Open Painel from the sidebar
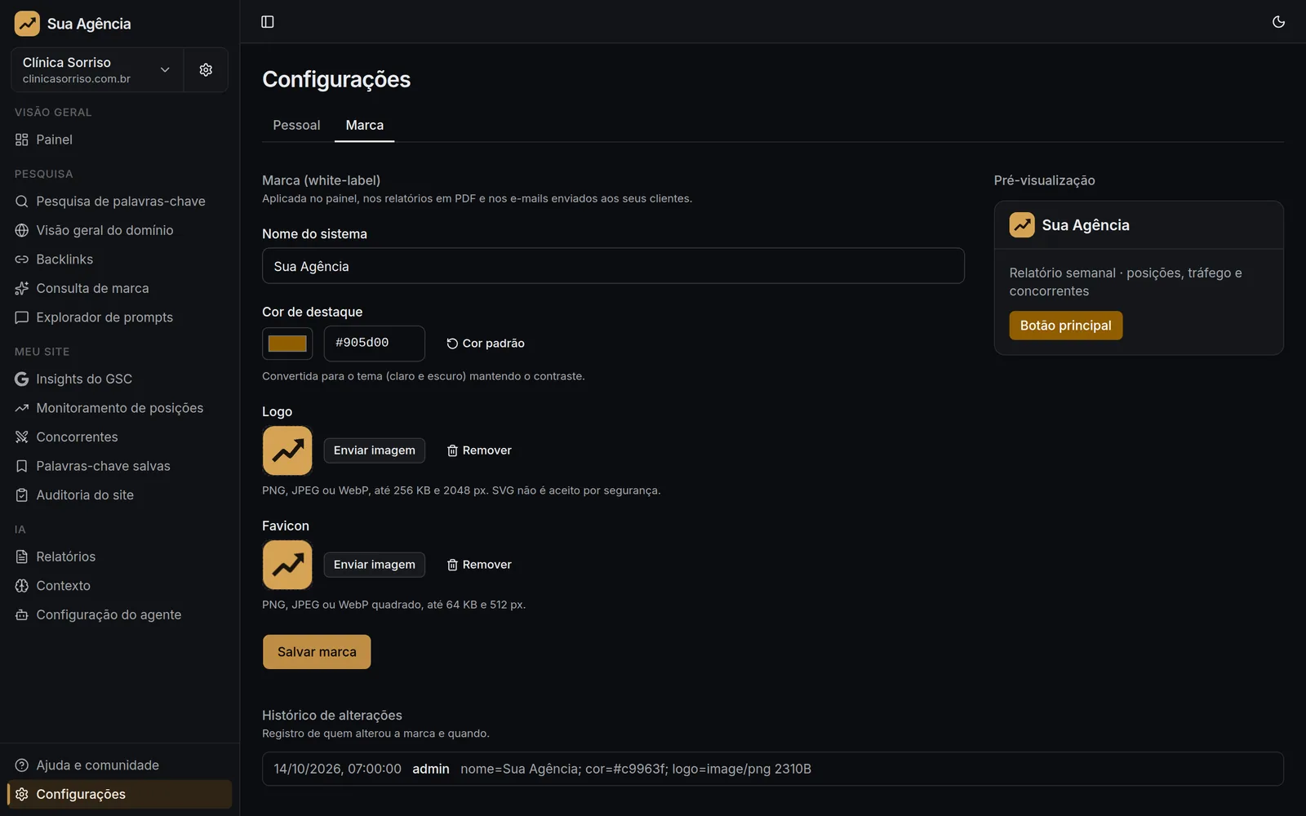This screenshot has height=816, width=1306. point(119,140)
